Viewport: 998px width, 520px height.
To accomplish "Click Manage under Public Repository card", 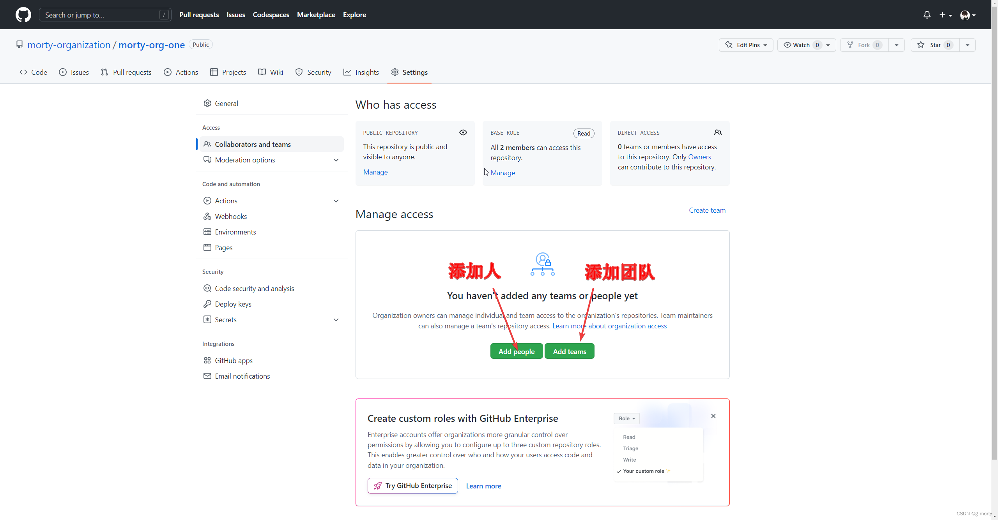I will point(375,172).
